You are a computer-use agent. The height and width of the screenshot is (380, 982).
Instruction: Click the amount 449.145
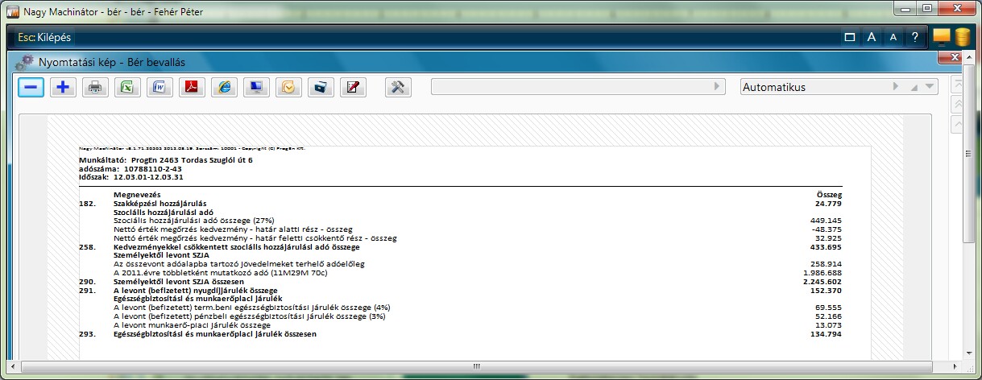click(x=826, y=221)
